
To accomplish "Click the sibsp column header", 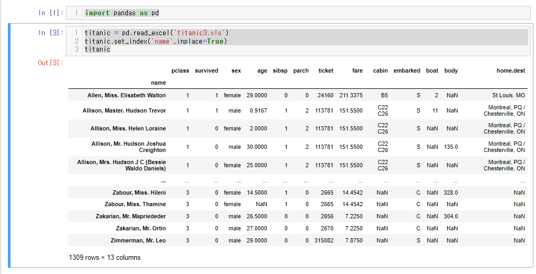I will (x=280, y=70).
